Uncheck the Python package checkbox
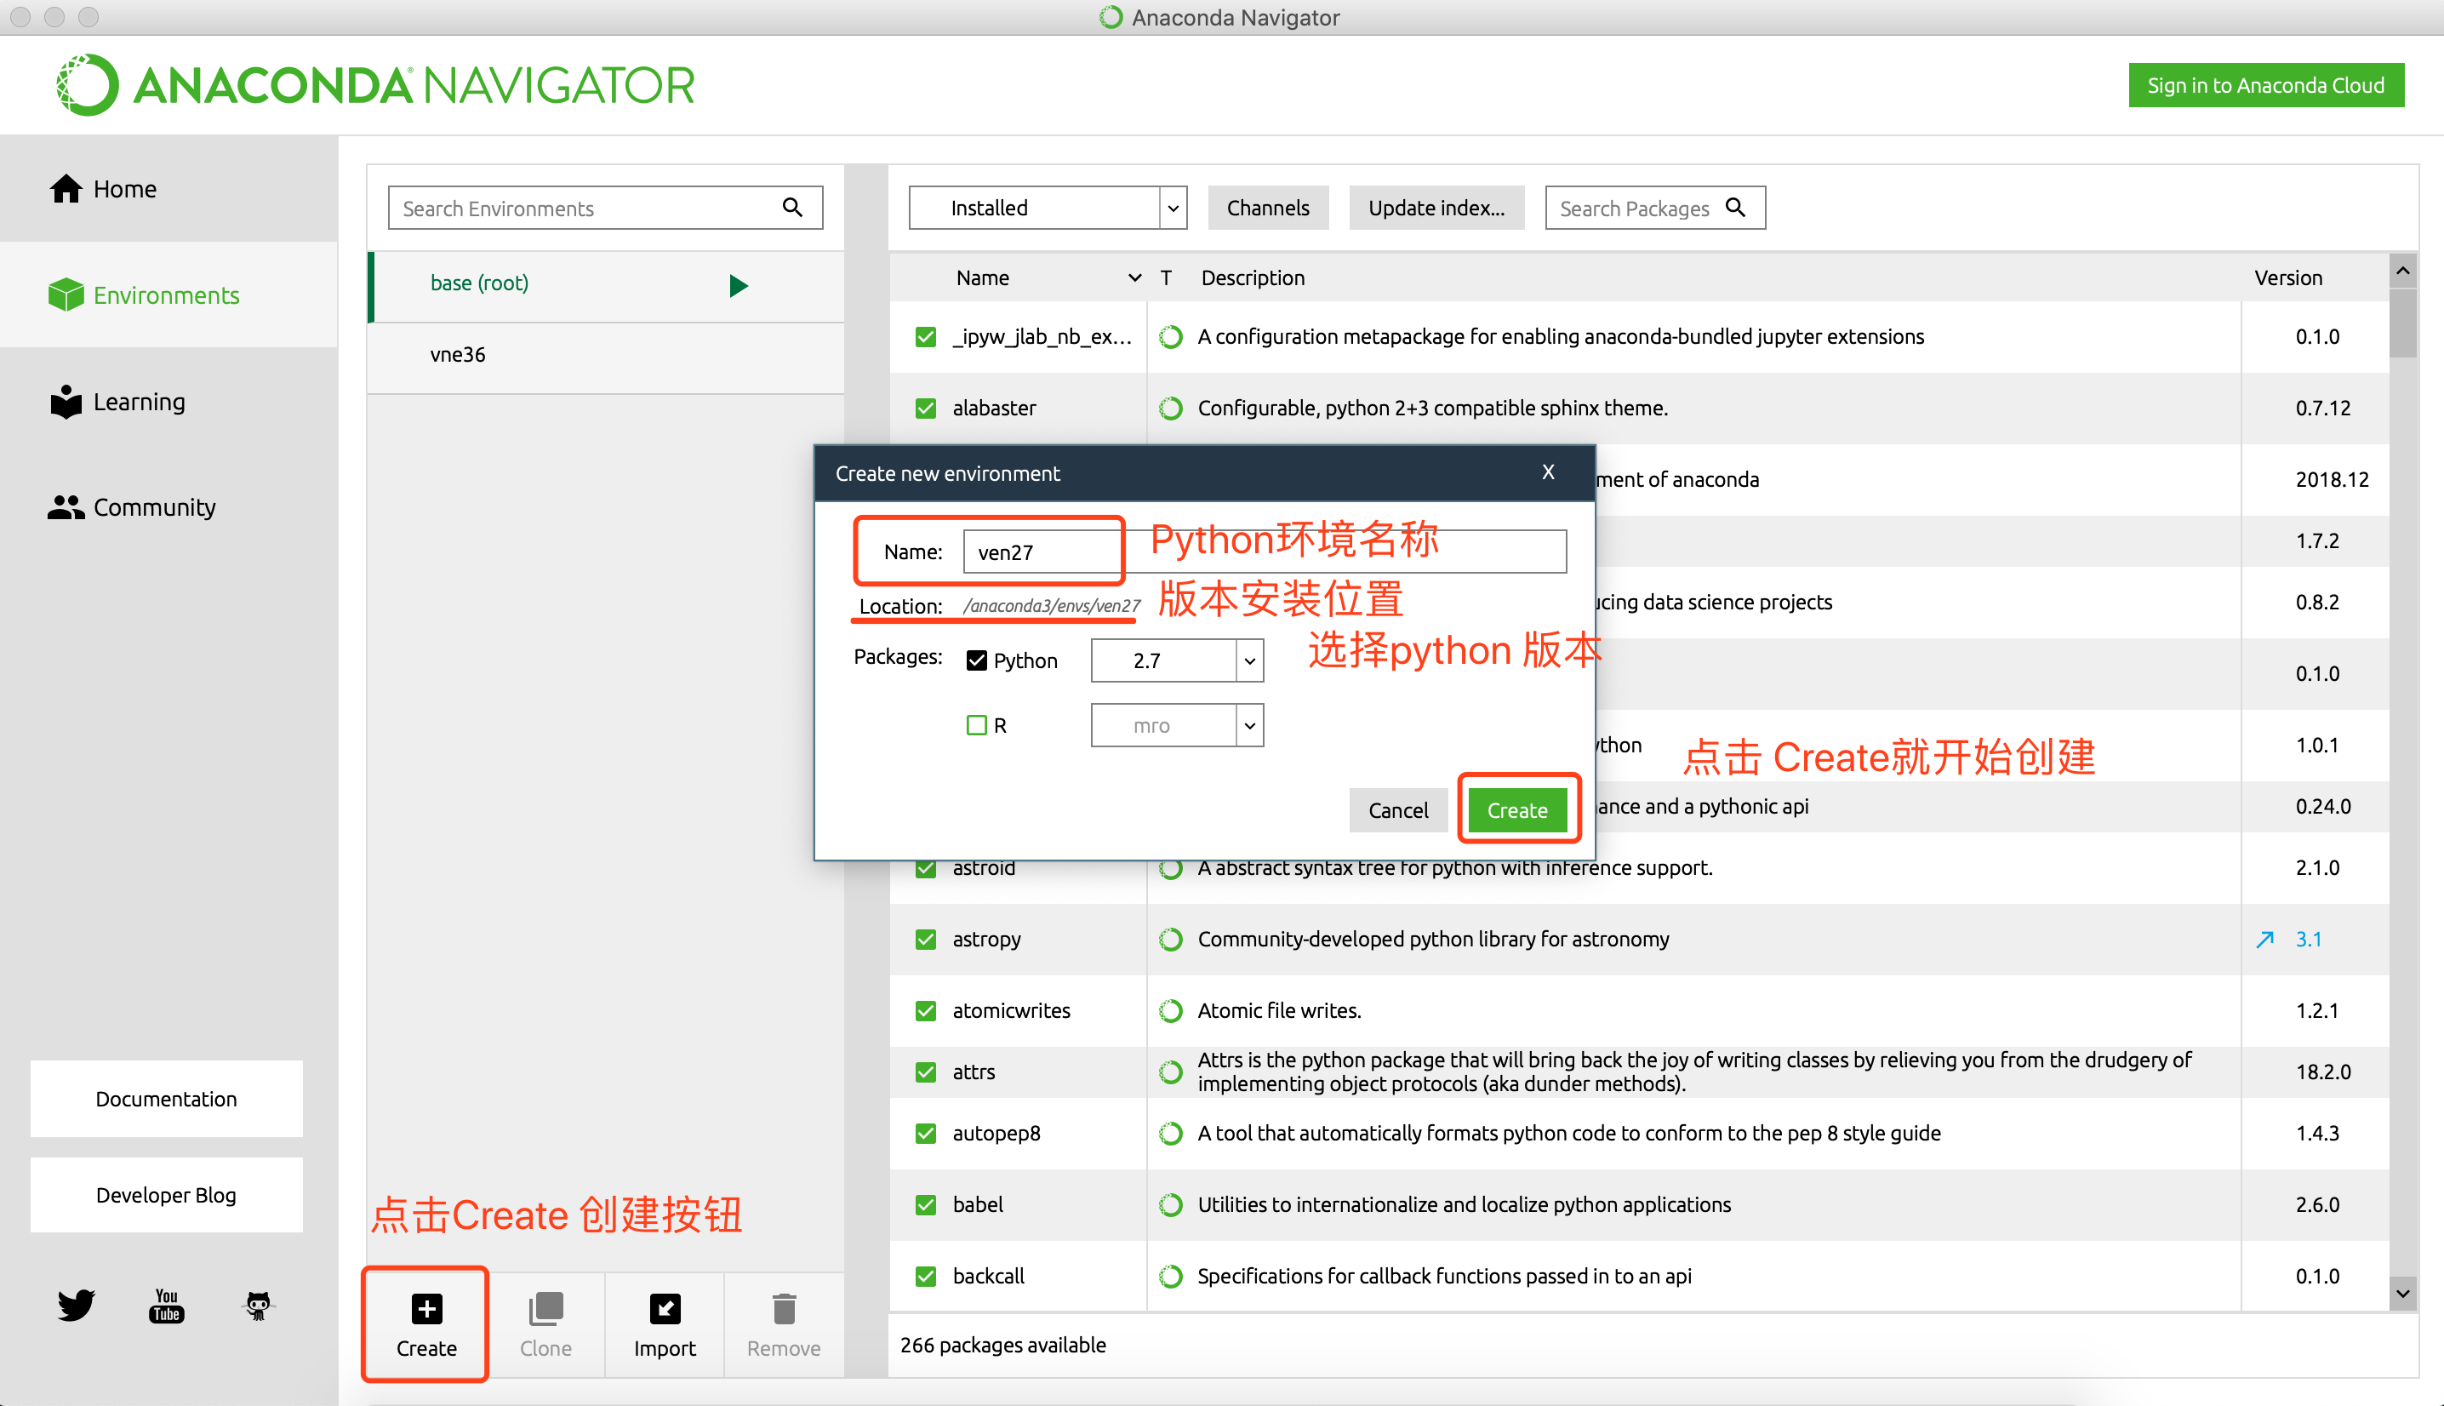2444x1406 pixels. point(976,660)
